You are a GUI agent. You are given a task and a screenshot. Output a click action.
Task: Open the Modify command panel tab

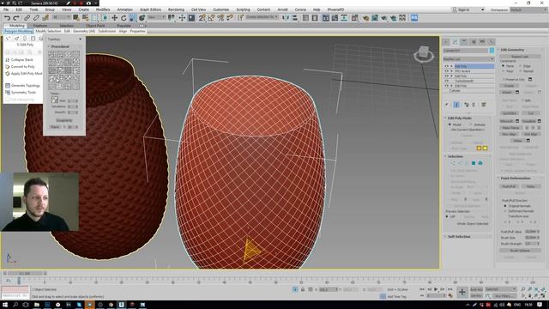pyautogui.click(x=455, y=42)
